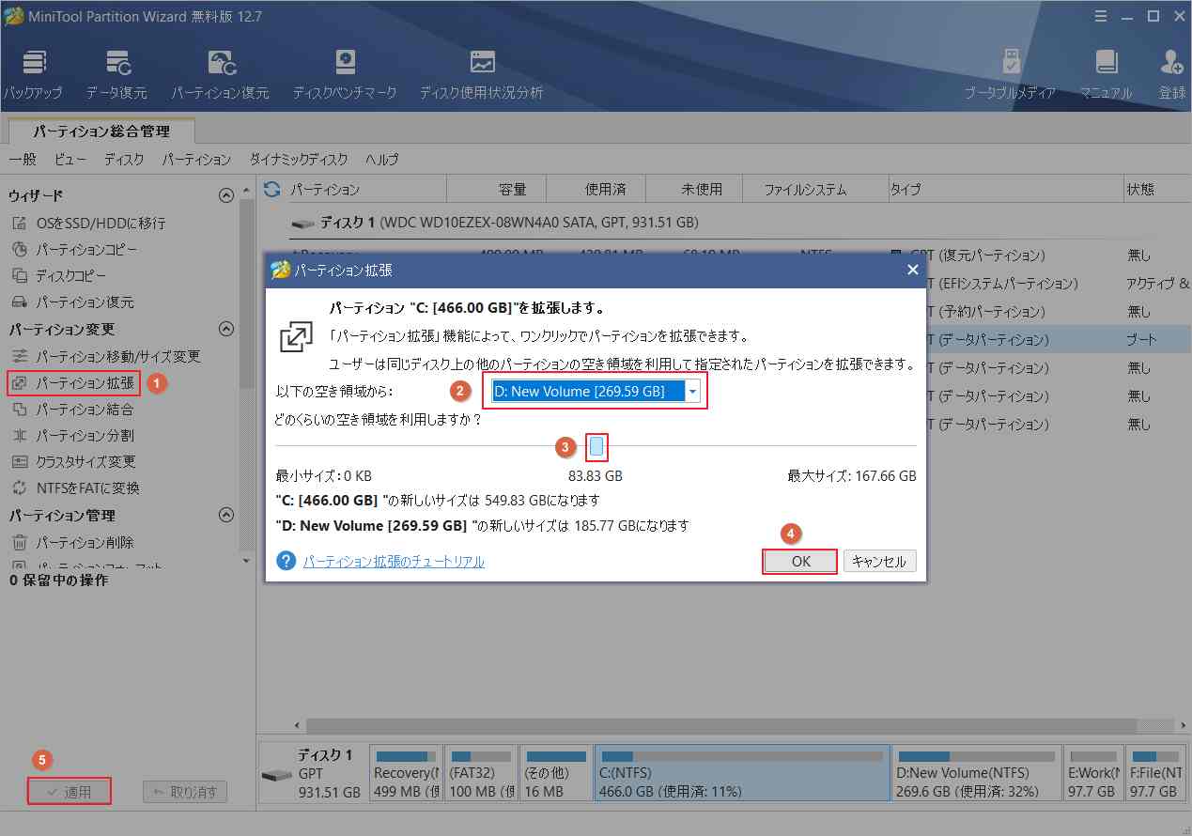Screen dimensions: 1192x836
Task: Open the ヘルプ menu
Action: click(382, 160)
